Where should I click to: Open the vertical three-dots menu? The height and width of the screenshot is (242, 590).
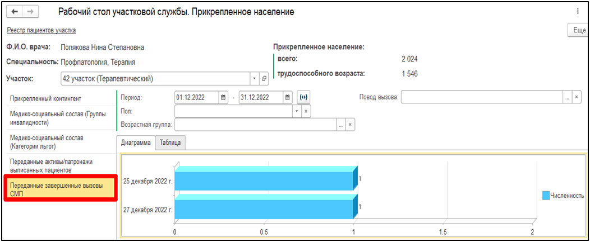pyautogui.click(x=577, y=11)
